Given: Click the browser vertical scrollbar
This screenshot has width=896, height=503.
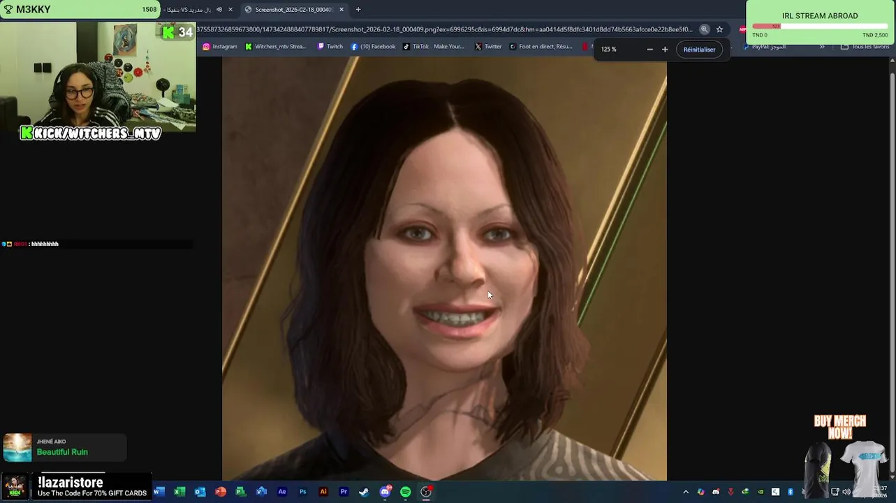Looking at the screenshot, I should (892, 269).
